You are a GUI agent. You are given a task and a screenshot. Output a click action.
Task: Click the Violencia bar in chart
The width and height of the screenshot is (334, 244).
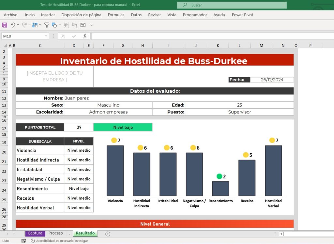pos(115,171)
